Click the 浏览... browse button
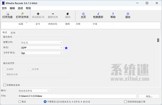162x105 pixels. coord(149,96)
